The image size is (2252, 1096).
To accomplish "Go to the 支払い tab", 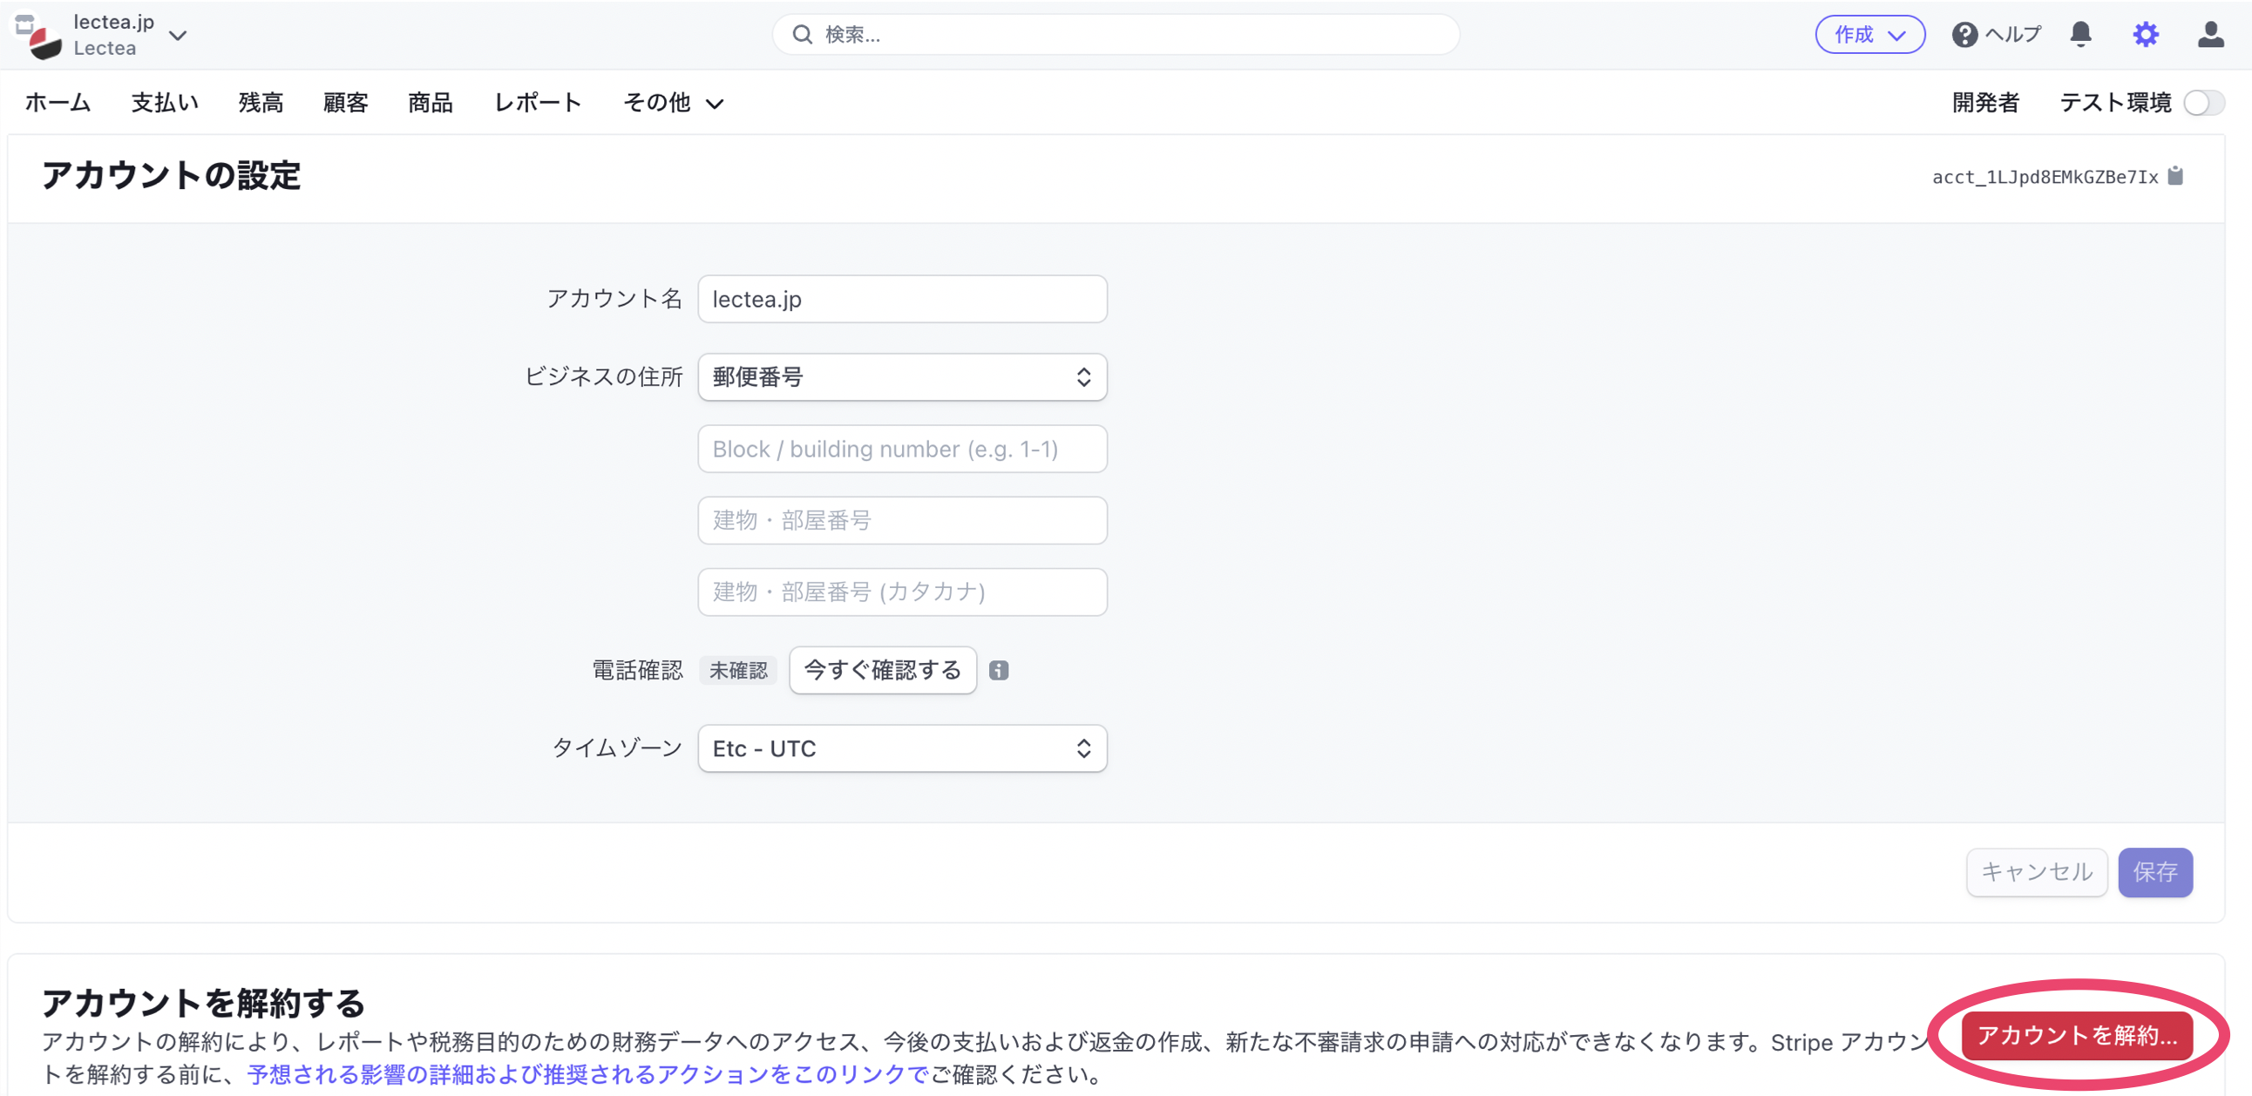I will coord(165,103).
